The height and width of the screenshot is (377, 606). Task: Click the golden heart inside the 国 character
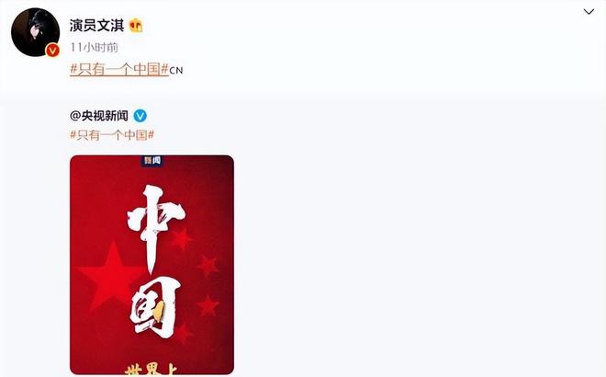tap(159, 311)
